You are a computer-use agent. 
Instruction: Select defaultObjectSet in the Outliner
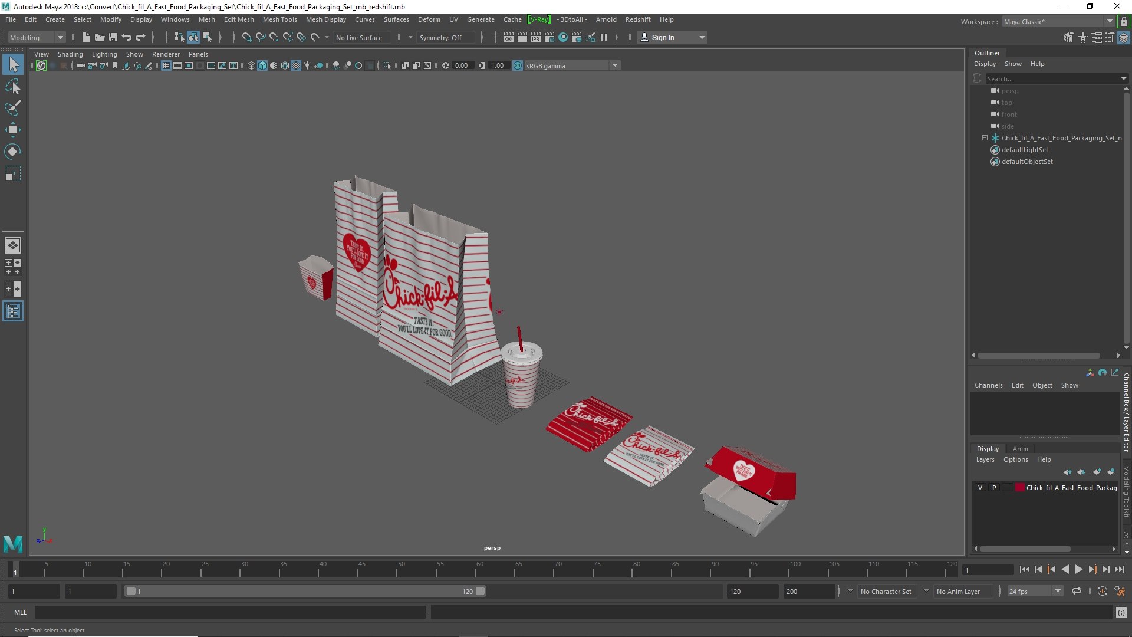pyautogui.click(x=1027, y=162)
